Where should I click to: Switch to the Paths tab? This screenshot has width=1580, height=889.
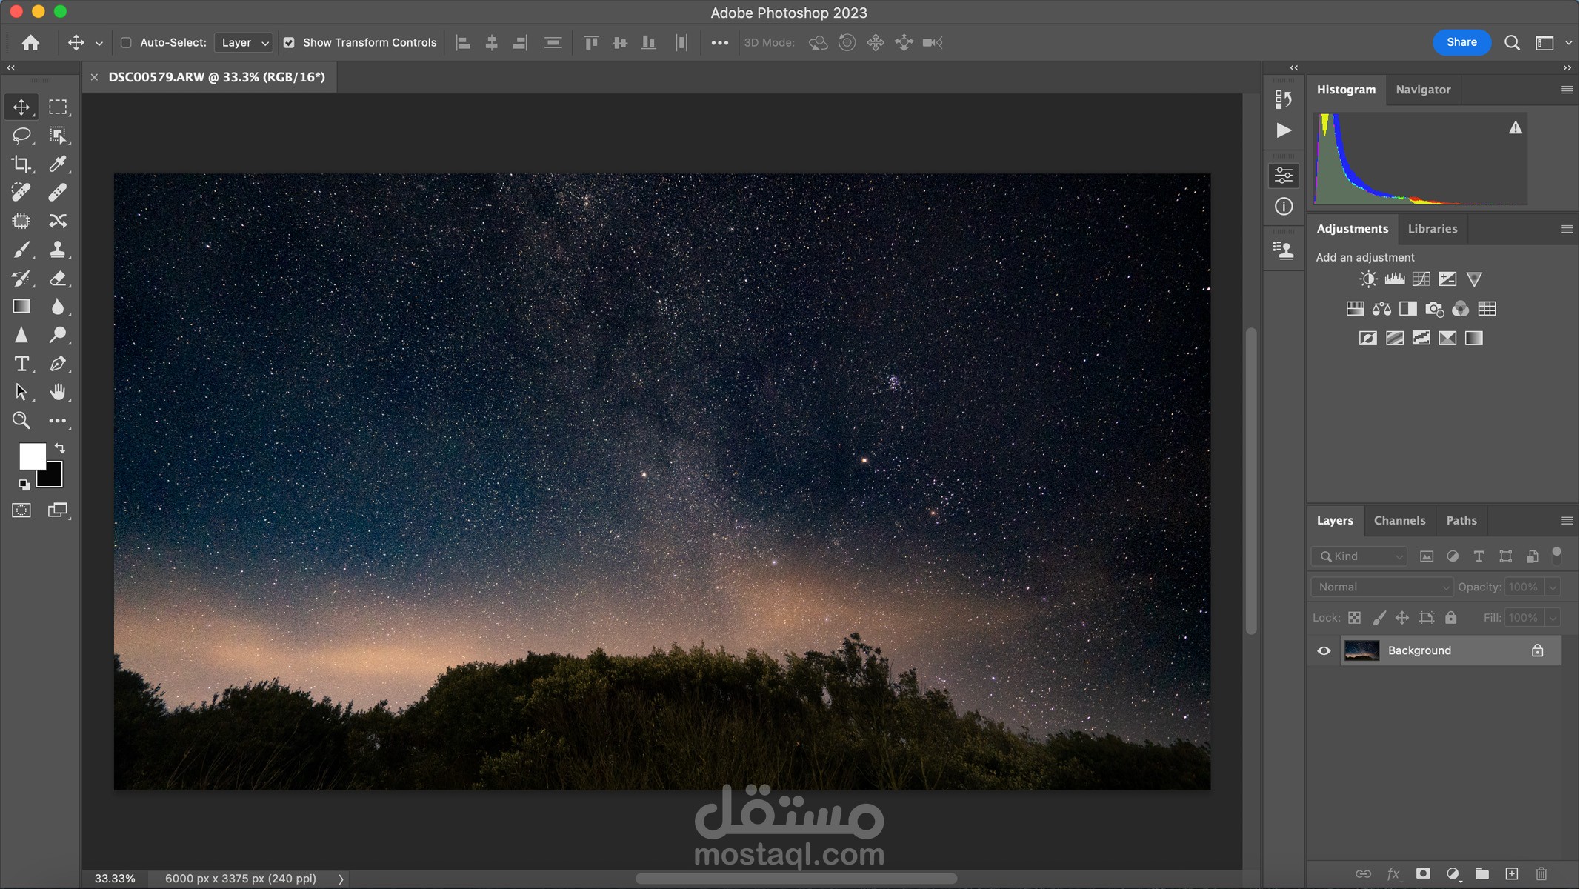point(1461,521)
